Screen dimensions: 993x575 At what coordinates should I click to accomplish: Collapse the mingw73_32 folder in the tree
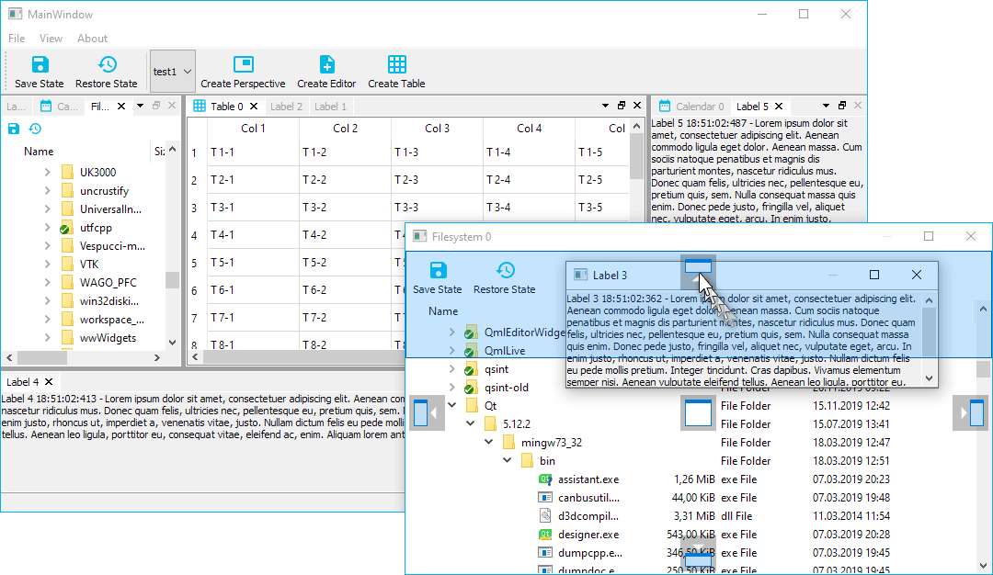click(489, 442)
